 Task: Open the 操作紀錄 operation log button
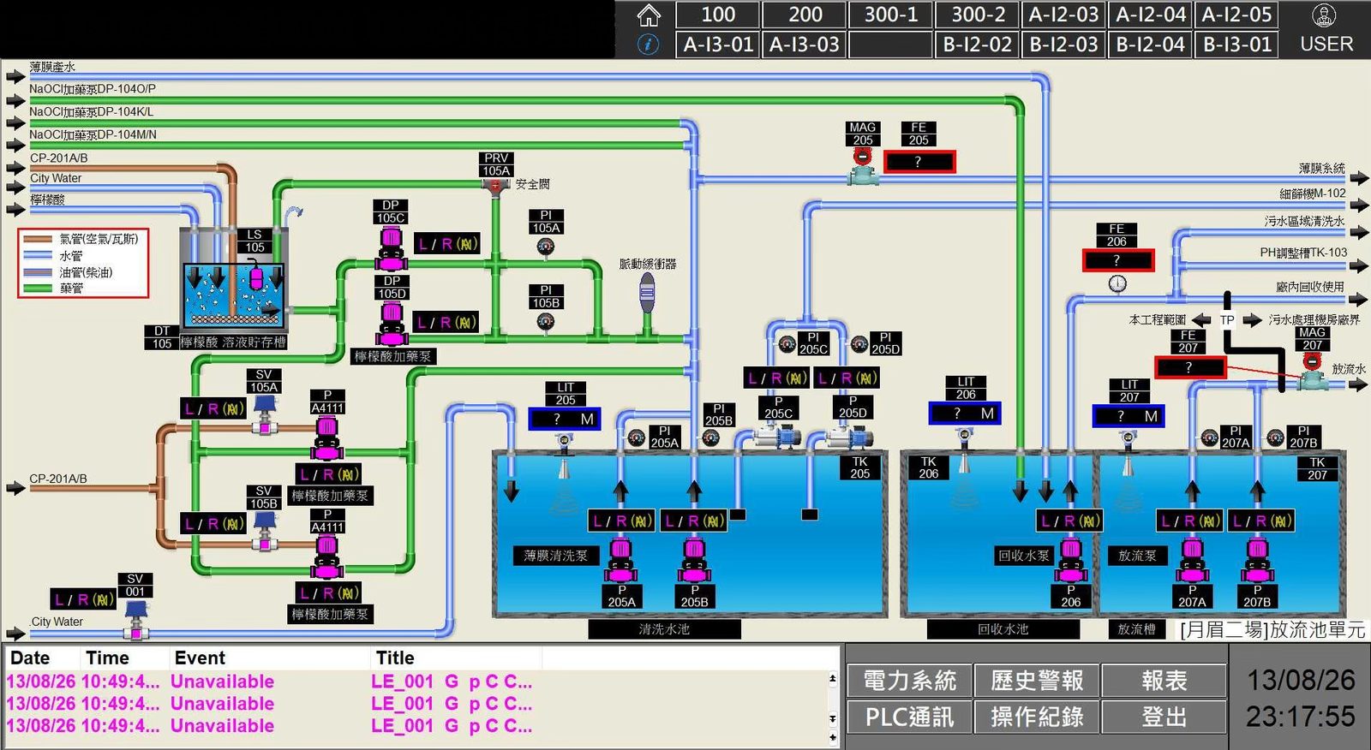(1037, 717)
